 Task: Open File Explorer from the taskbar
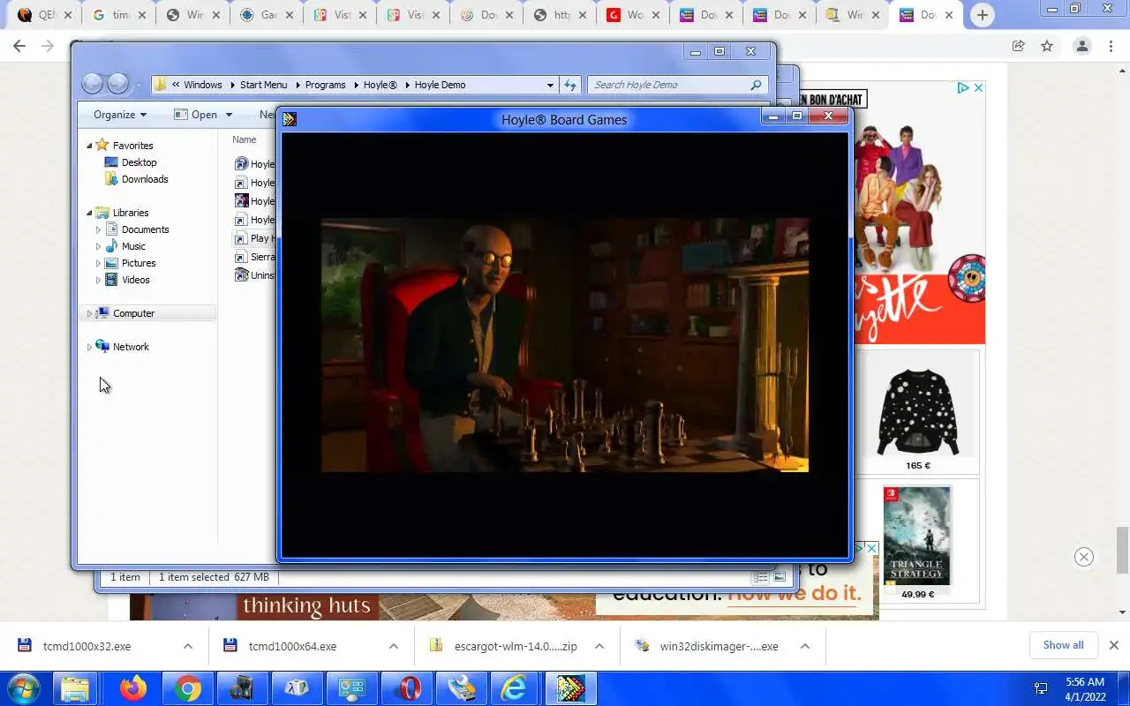click(76, 688)
